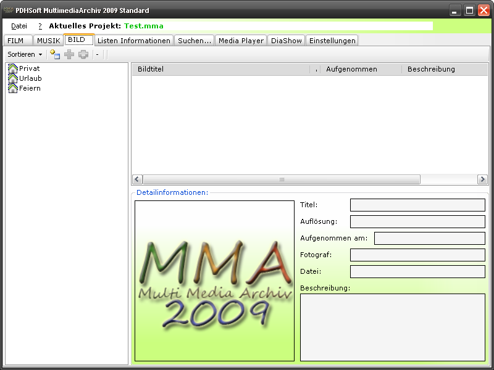Click the house icon next to Feiern
The height and width of the screenshot is (370, 494).
coord(12,88)
